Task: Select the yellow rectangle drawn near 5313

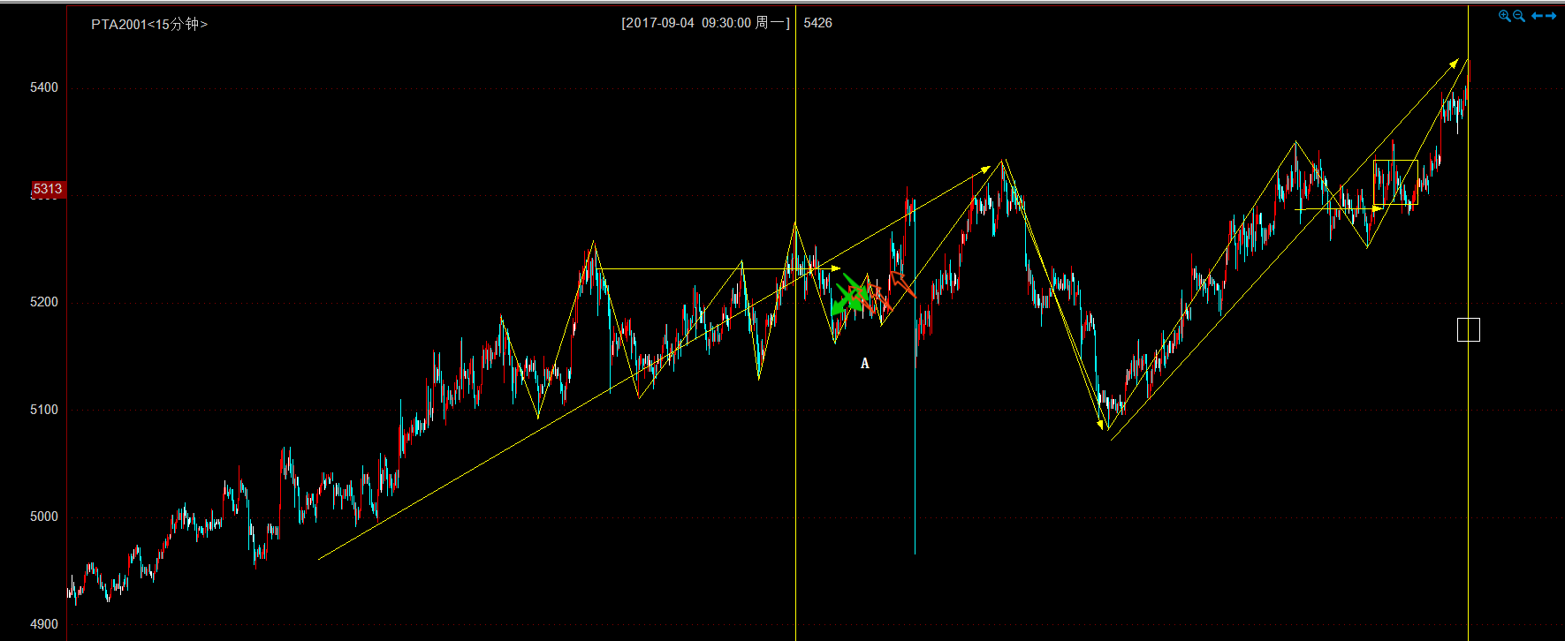Action: [x=1395, y=182]
